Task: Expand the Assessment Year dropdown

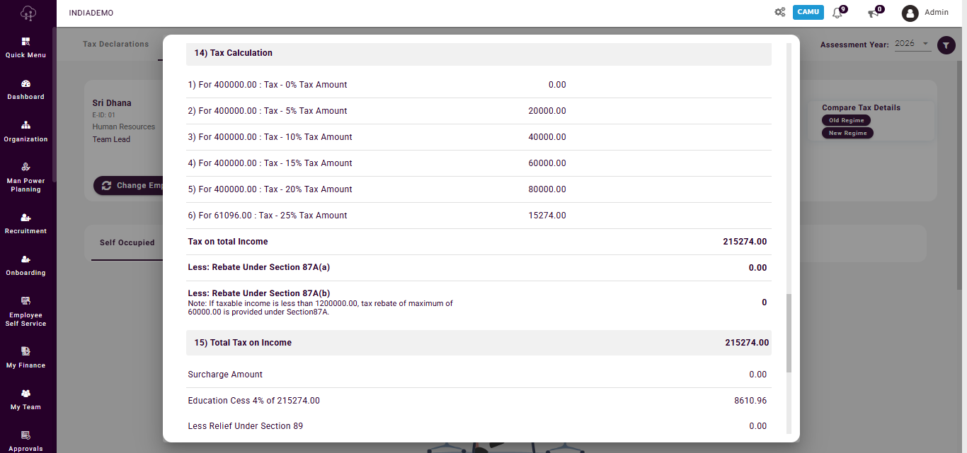Action: tap(912, 44)
